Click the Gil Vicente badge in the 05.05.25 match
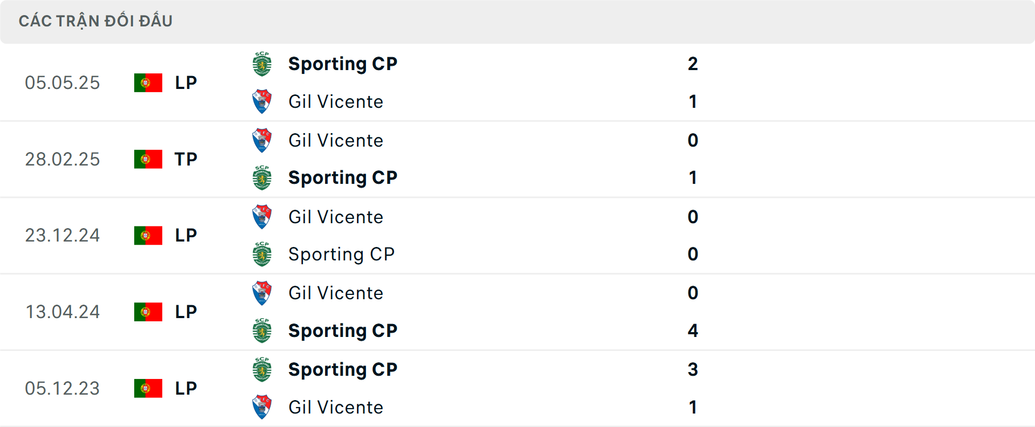The height and width of the screenshot is (427, 1035). tap(262, 101)
